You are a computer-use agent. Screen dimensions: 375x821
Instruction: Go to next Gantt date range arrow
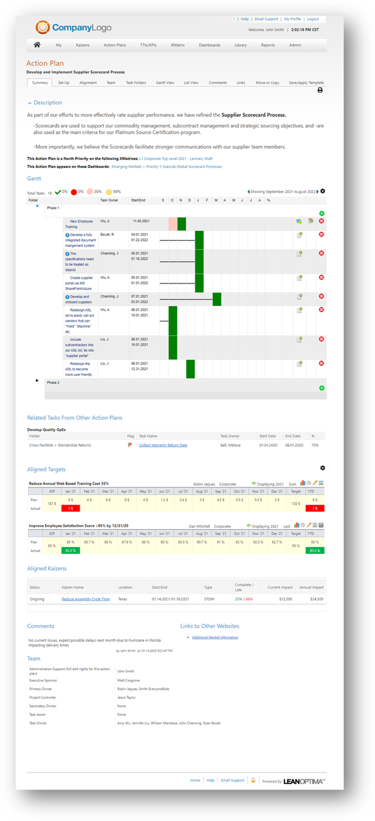(x=317, y=192)
